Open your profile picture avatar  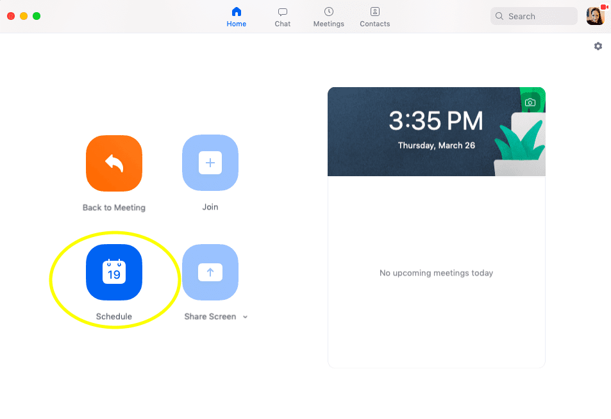pyautogui.click(x=594, y=15)
